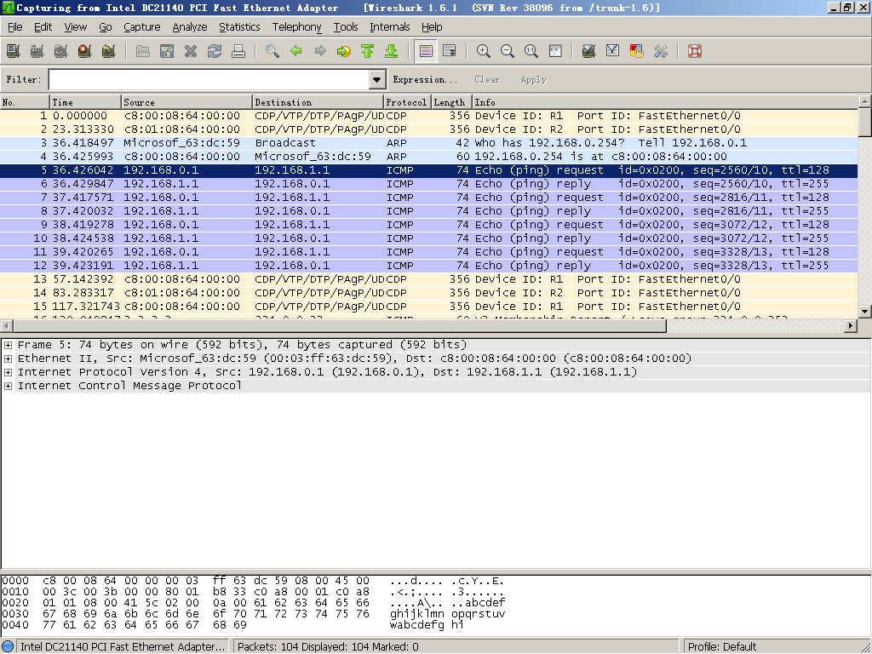Open the Analyze menu
Image resolution: width=872 pixels, height=654 pixels.
point(190,26)
